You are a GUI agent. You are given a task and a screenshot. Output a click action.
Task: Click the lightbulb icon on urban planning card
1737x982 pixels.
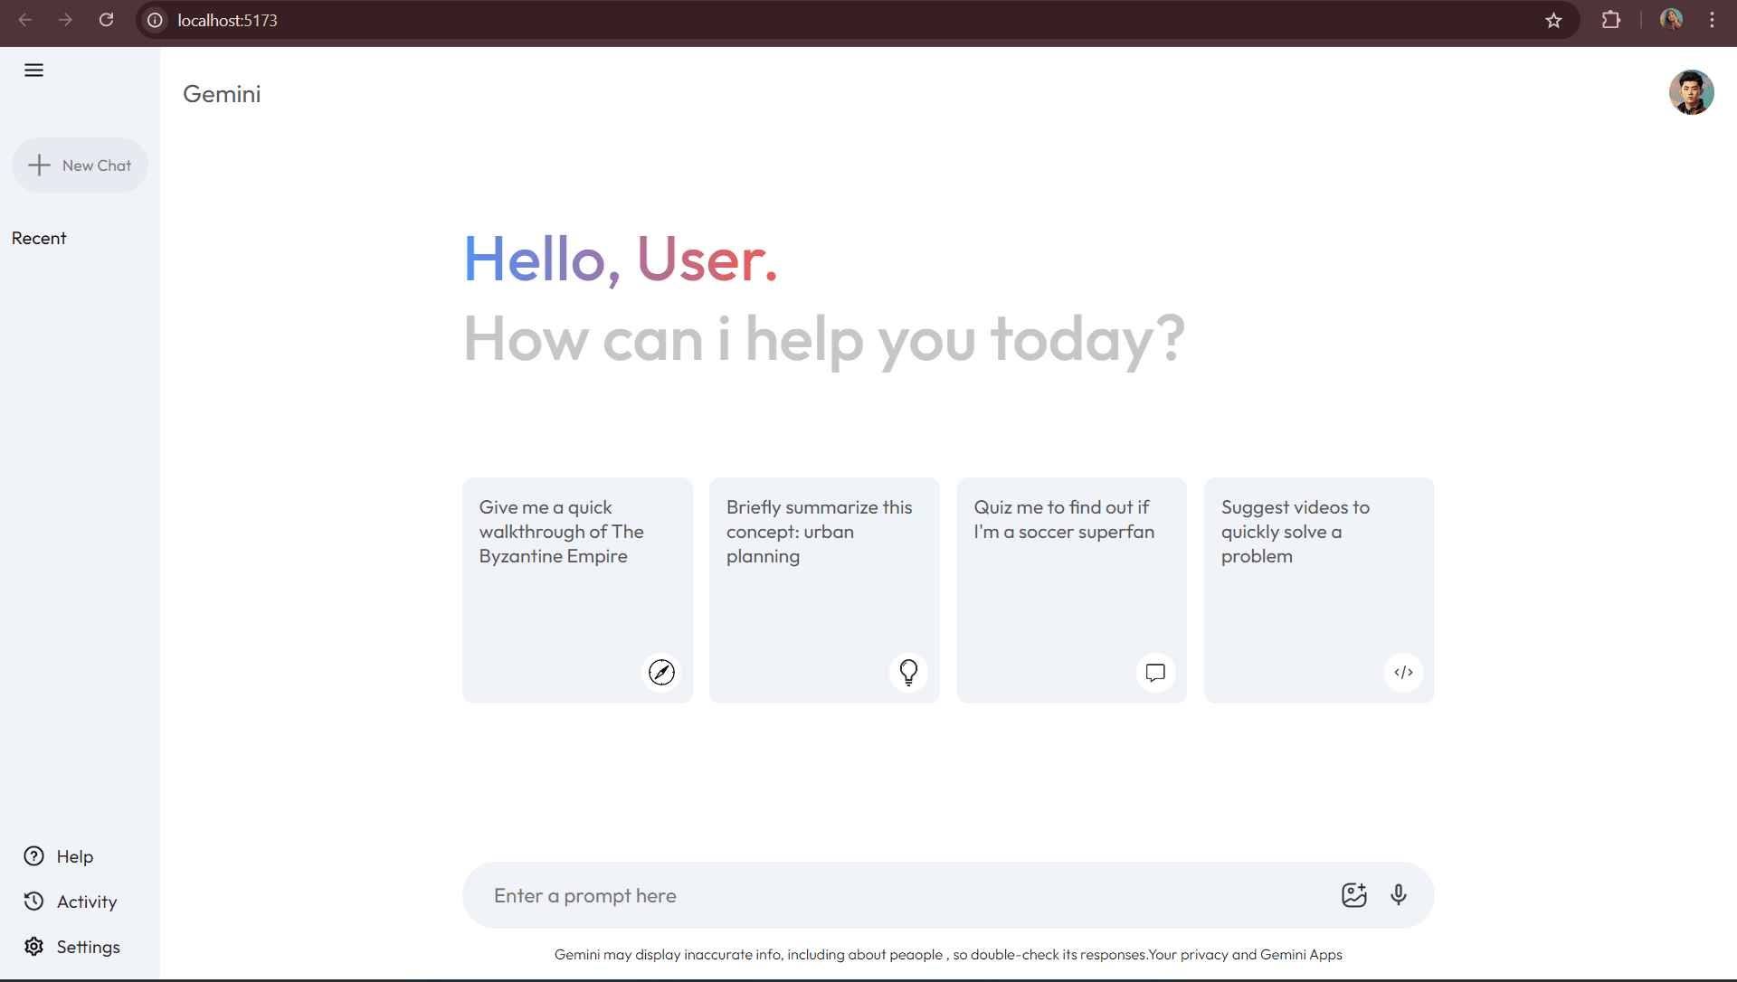click(x=908, y=673)
